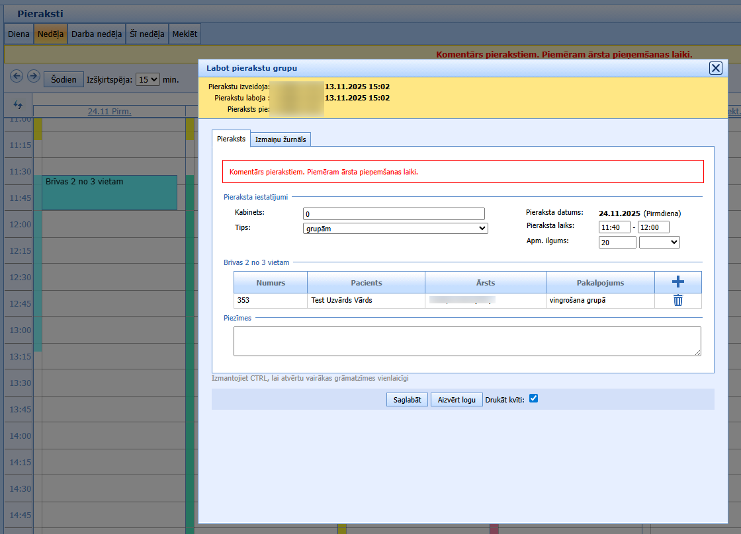This screenshot has height=534, width=741.
Task: Click the Aizvērt logu button
Action: [457, 400]
